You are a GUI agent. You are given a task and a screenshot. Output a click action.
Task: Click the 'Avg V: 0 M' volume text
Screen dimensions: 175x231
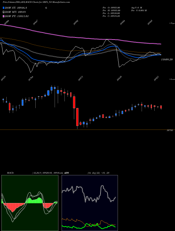(136, 8)
